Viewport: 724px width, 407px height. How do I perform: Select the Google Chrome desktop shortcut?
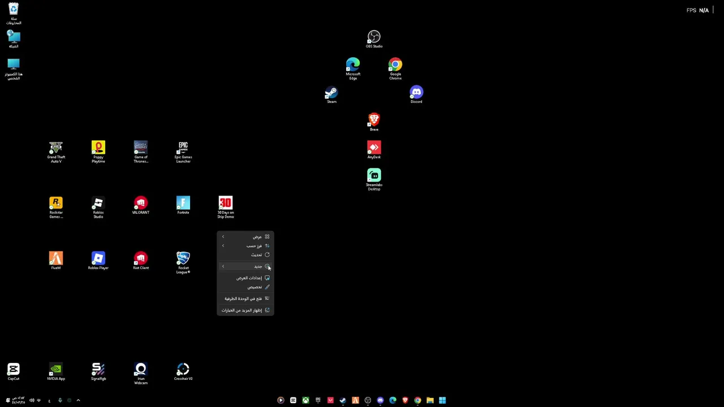pos(395,68)
